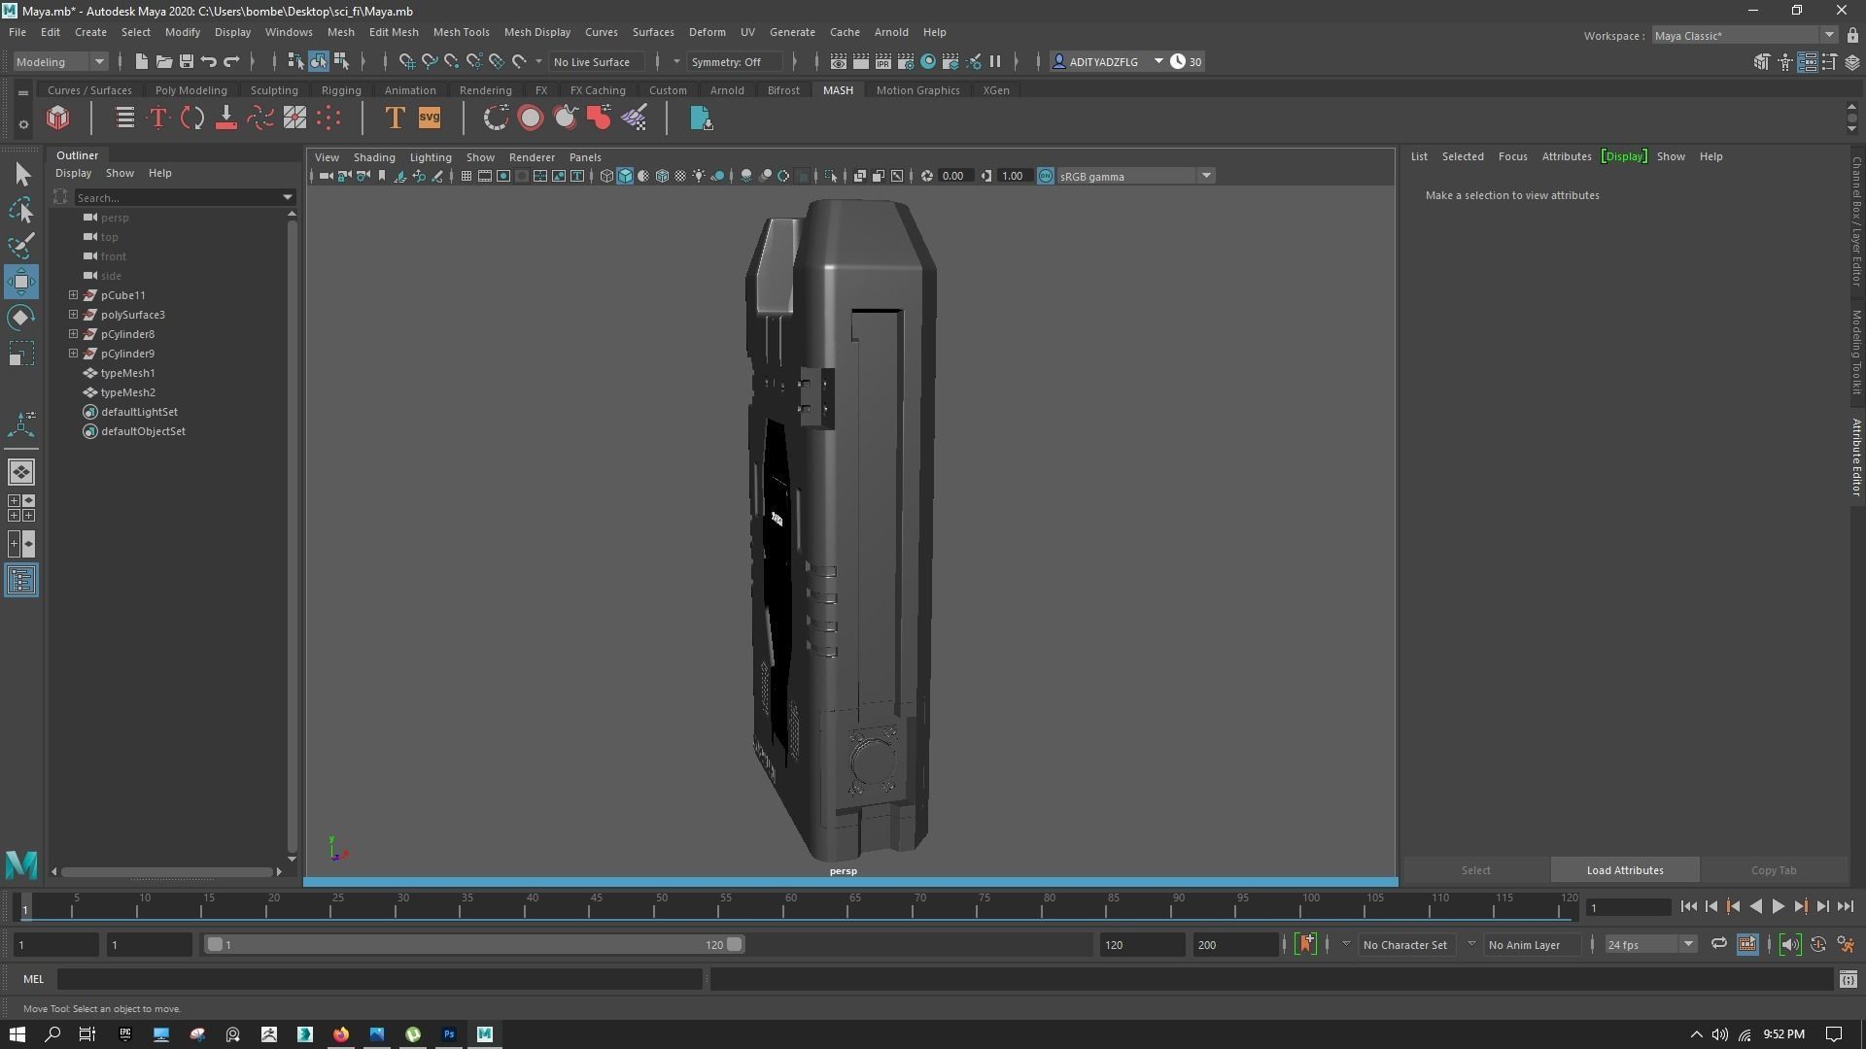Click the Outliner layout icon in sidebar
The image size is (1866, 1049).
(x=21, y=581)
